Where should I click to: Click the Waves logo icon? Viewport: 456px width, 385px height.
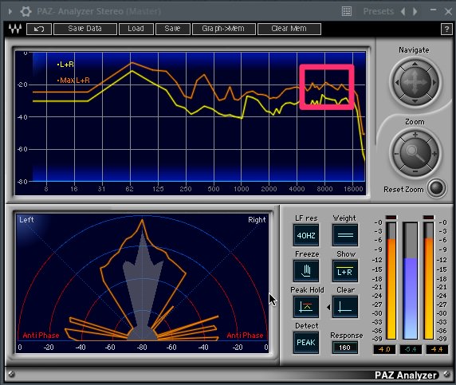coord(15,29)
